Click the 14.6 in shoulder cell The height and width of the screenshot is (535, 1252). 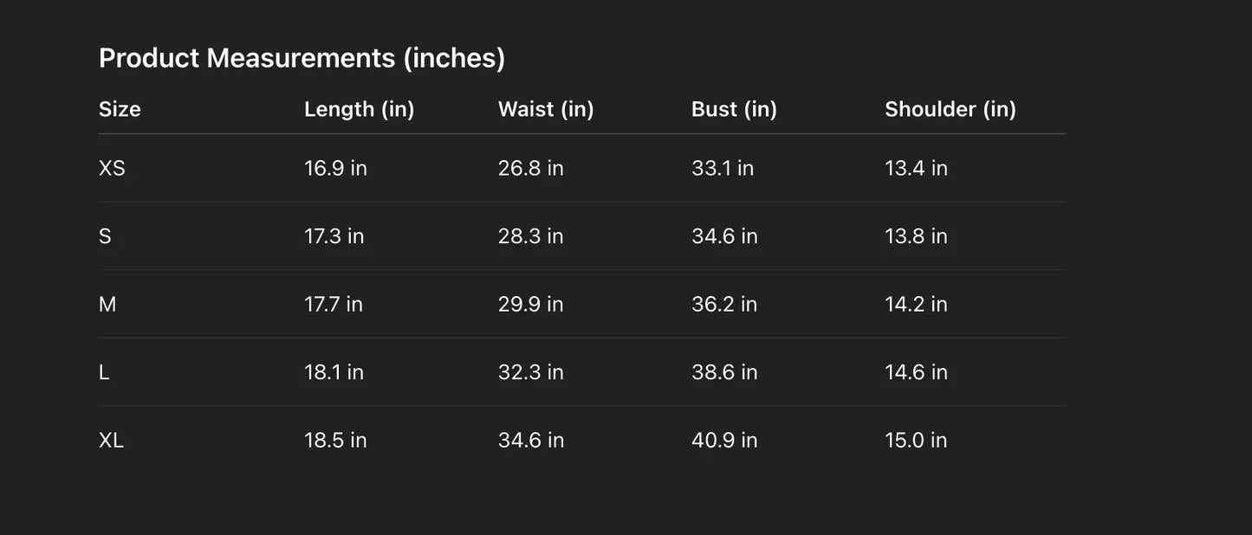916,372
